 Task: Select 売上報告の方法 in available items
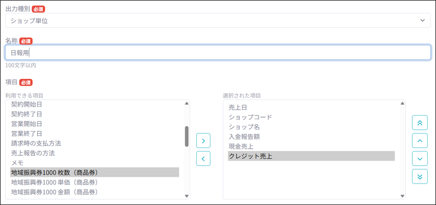(33, 153)
